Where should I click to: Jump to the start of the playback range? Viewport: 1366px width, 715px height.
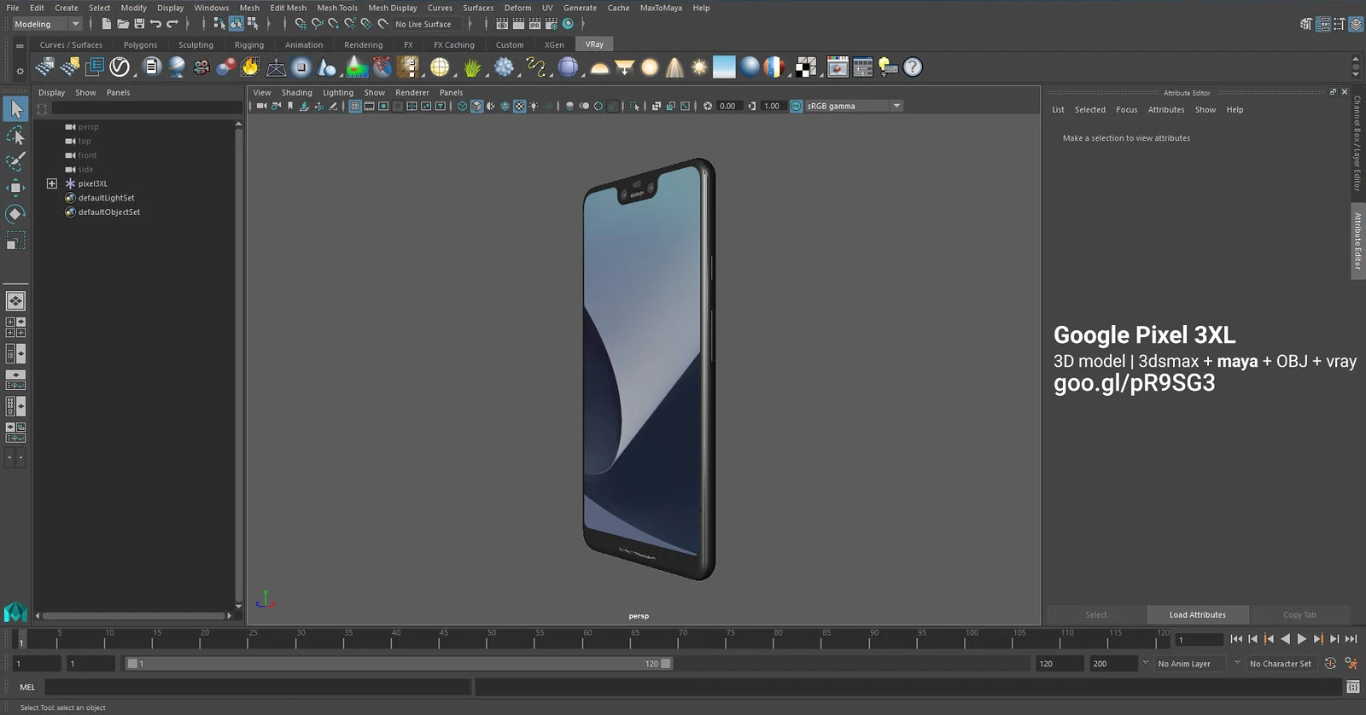point(1236,638)
